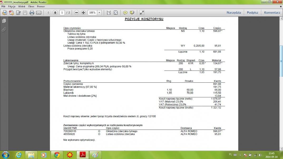Click the smiling sun taskbar icon
This screenshot has width=283, height=159.
point(70,155)
